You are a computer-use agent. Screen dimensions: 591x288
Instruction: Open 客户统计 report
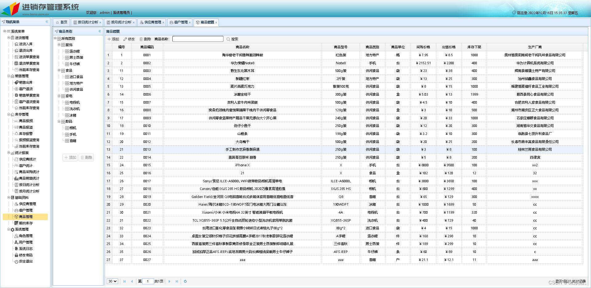[x=26, y=166]
